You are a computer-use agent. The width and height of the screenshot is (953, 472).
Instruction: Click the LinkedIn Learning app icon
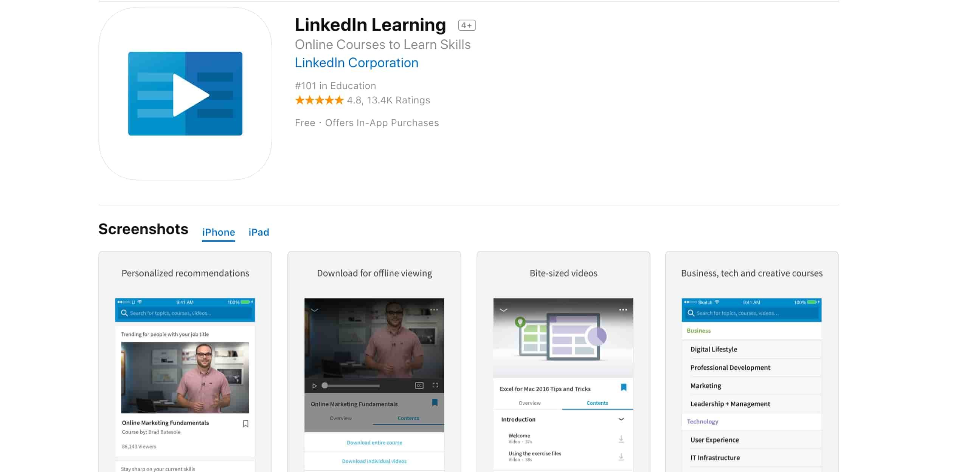[185, 94]
